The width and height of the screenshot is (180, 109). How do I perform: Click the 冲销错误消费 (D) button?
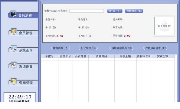click(x=155, y=48)
